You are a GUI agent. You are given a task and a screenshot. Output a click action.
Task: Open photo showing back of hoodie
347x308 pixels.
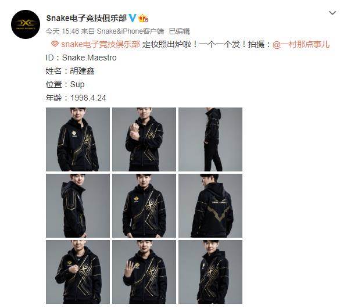click(210, 206)
